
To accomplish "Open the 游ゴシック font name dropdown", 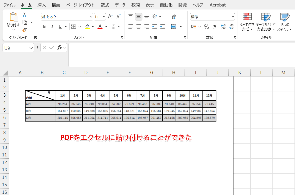I will [x=91, y=17].
